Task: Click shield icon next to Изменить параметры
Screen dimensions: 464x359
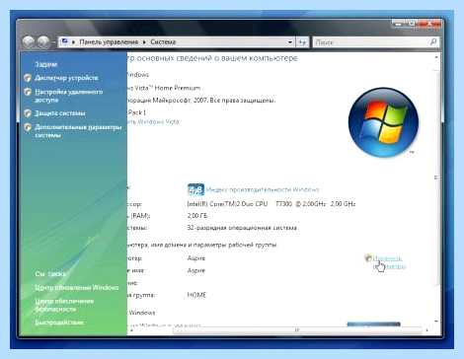Action: 368,258
